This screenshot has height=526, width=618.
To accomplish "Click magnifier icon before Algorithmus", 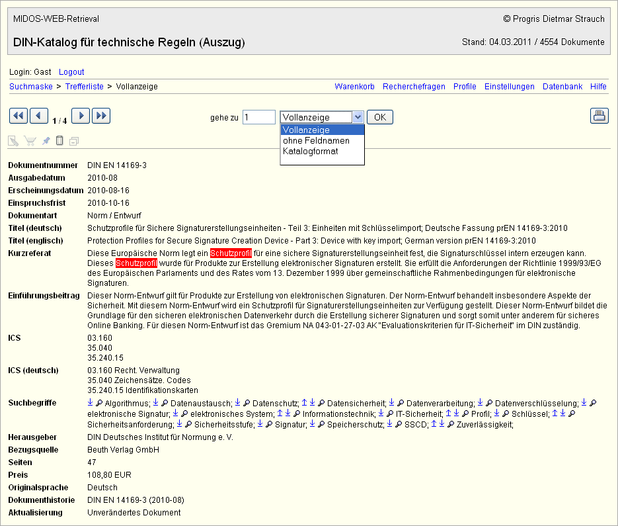I will coord(99,403).
